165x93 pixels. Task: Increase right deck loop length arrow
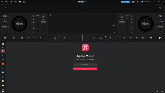pyautogui.click(x=137, y=38)
